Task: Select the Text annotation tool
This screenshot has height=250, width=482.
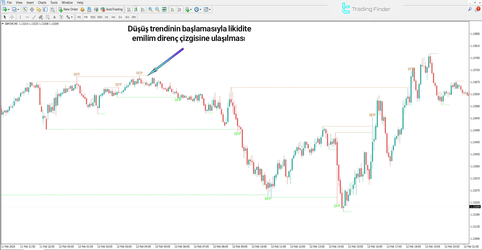Action: pos(54,17)
